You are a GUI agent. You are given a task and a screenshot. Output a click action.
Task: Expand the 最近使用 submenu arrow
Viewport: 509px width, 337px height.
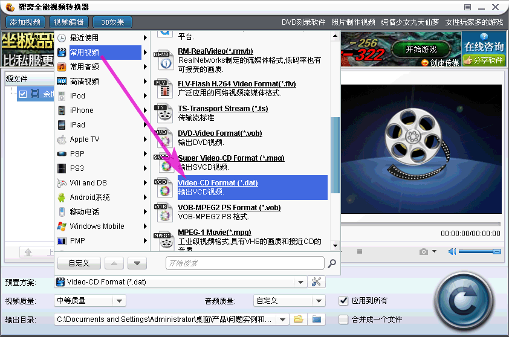click(x=145, y=38)
